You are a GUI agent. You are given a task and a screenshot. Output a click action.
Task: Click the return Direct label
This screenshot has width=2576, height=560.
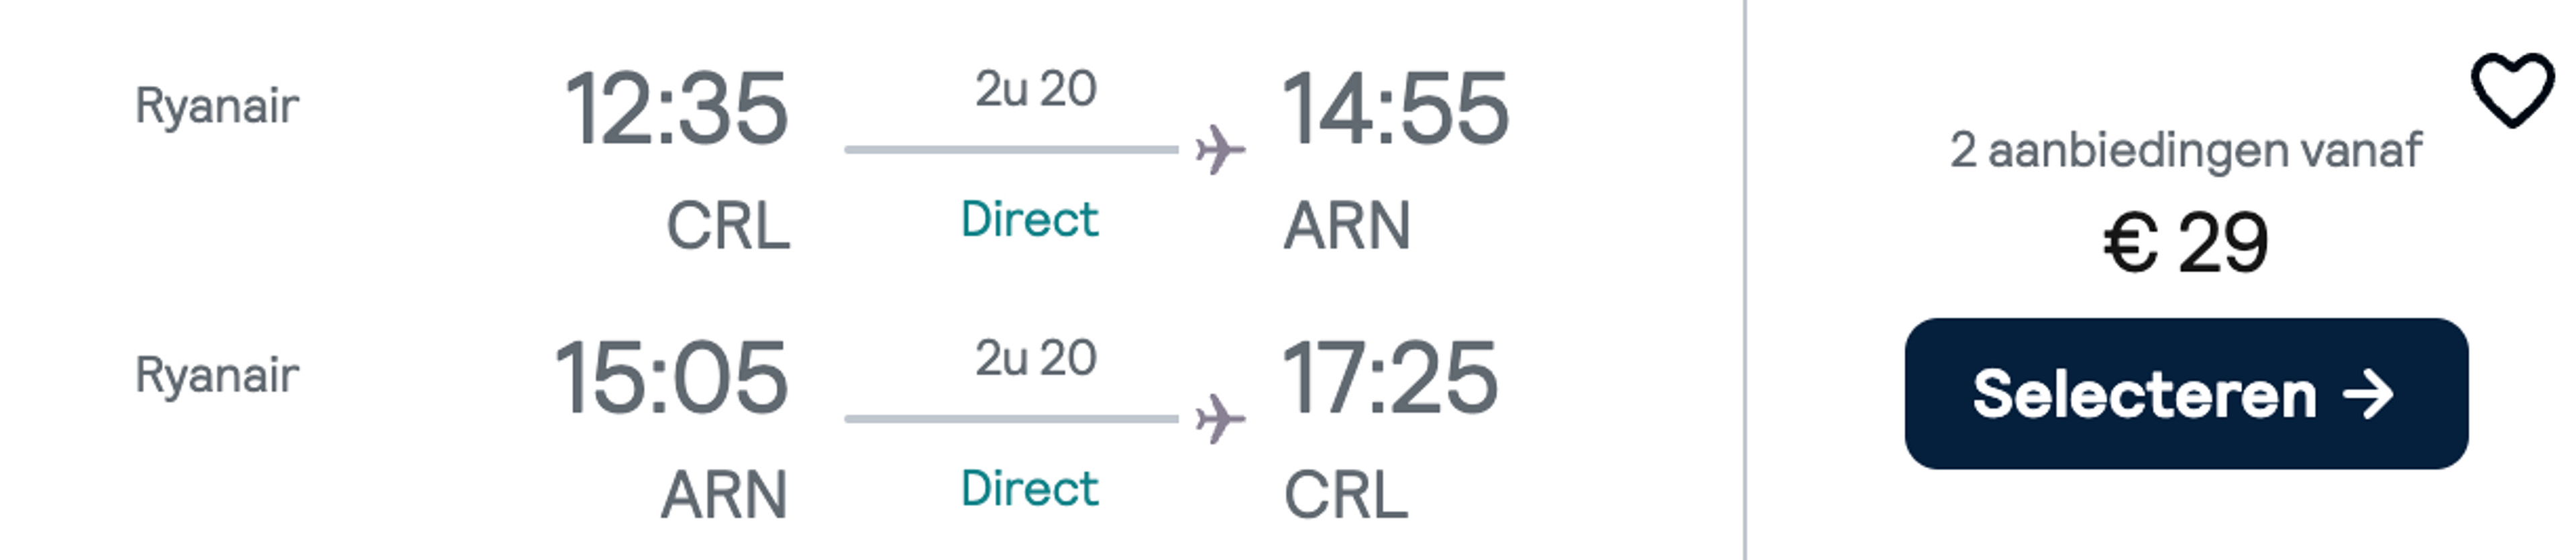click(x=1029, y=488)
